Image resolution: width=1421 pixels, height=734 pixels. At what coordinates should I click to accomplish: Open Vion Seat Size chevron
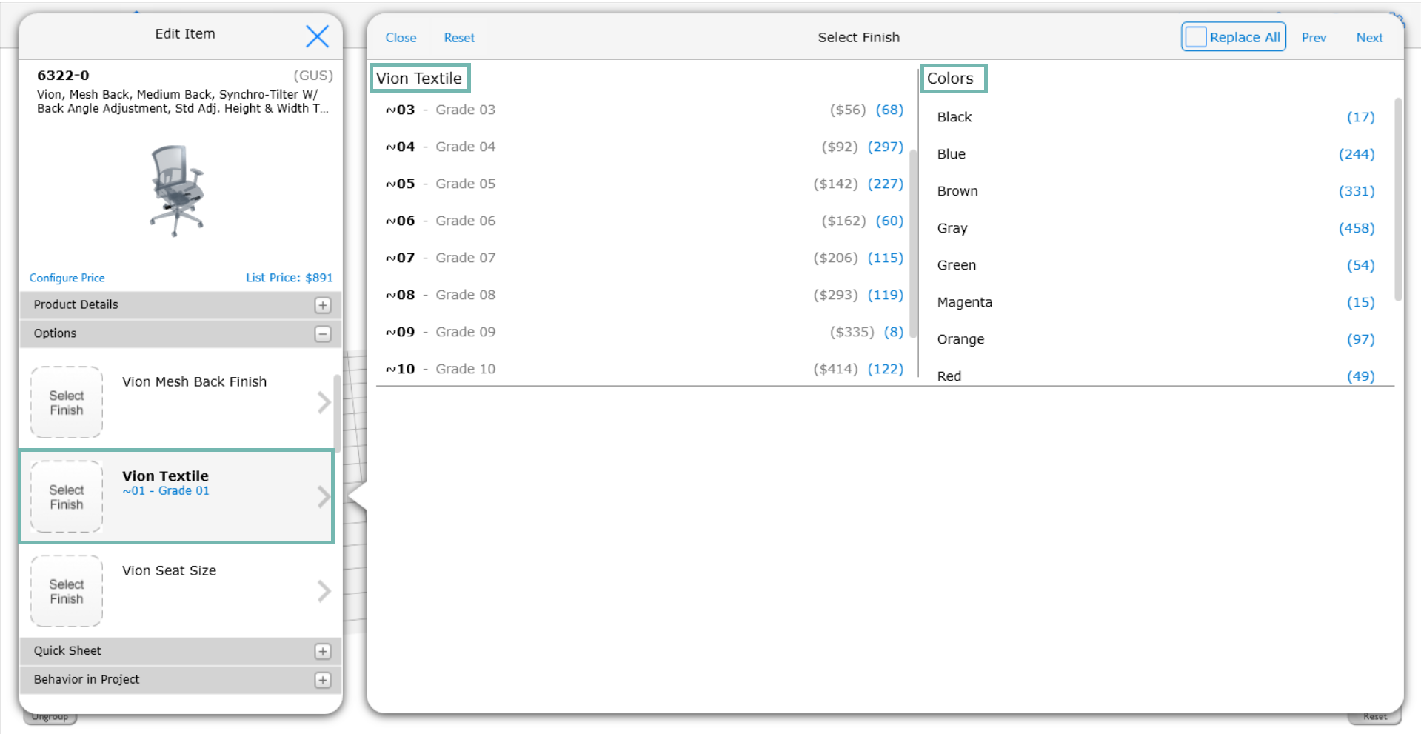pyautogui.click(x=324, y=591)
